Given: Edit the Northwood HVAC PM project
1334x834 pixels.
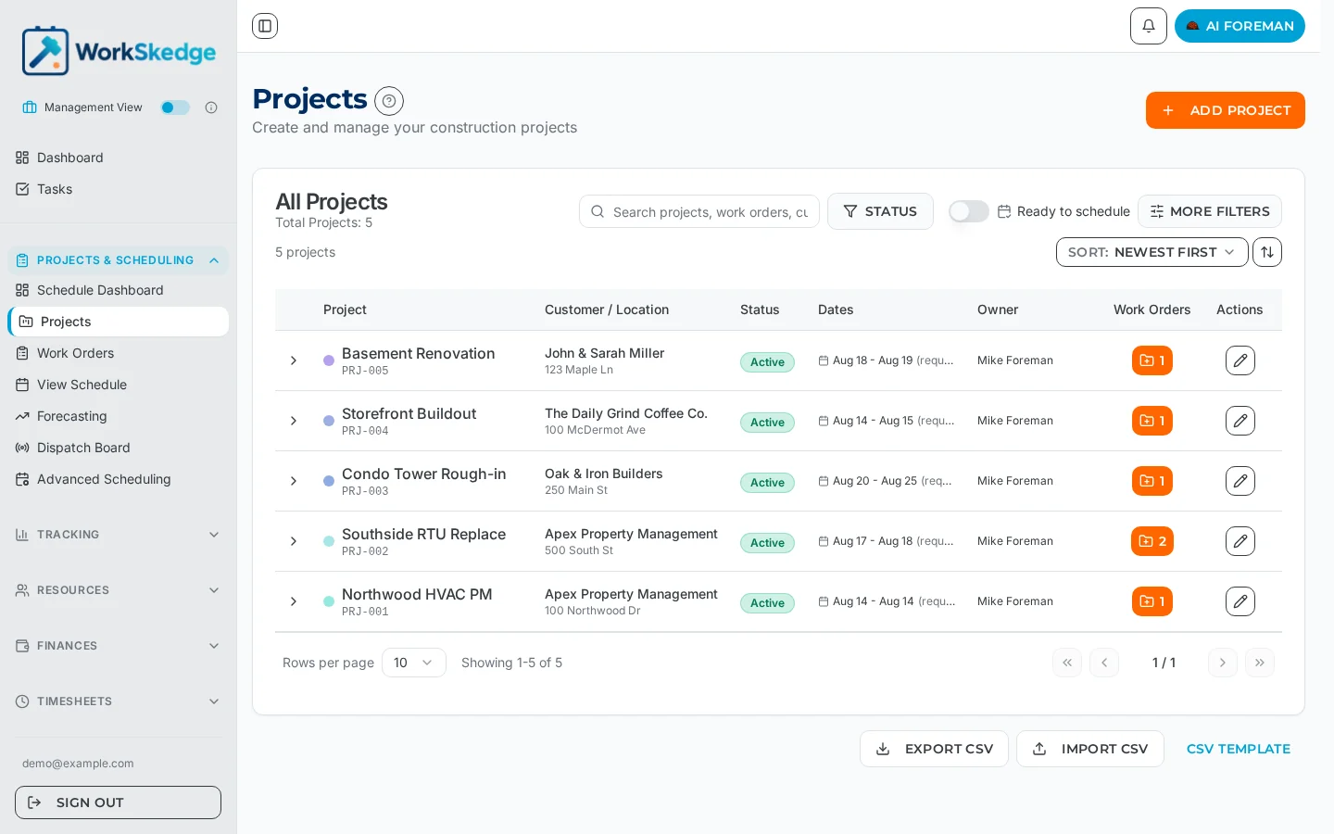Looking at the screenshot, I should click(1240, 601).
